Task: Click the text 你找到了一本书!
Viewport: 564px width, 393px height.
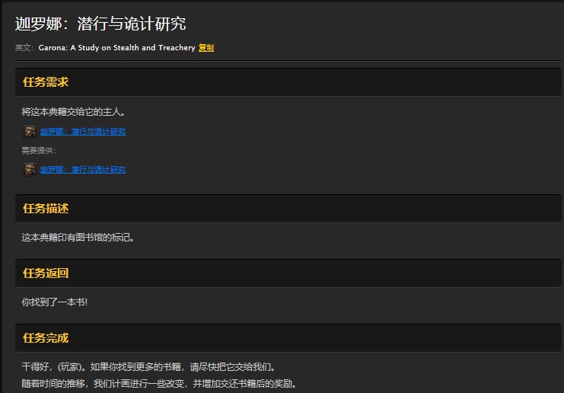Action: click(55, 302)
